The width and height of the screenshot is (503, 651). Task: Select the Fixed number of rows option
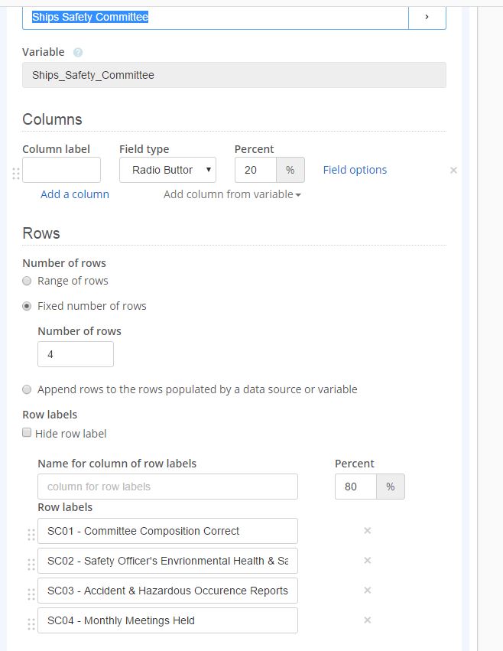tap(28, 306)
